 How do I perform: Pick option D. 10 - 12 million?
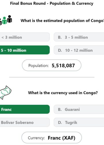[79, 50]
